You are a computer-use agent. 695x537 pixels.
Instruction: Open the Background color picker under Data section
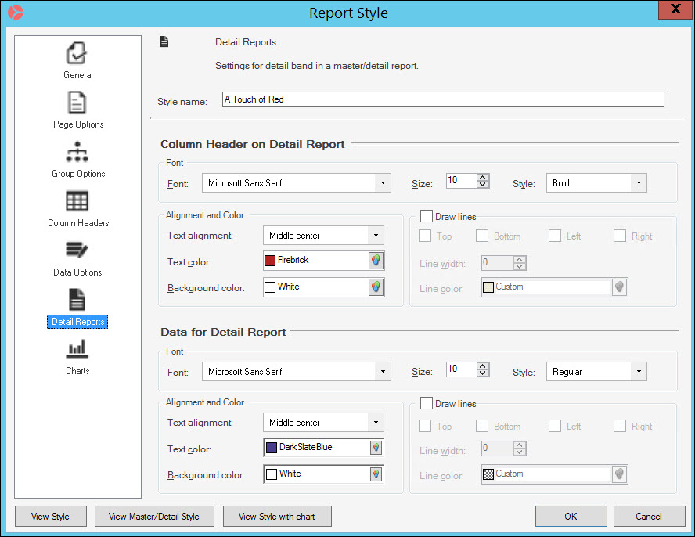coord(376,474)
